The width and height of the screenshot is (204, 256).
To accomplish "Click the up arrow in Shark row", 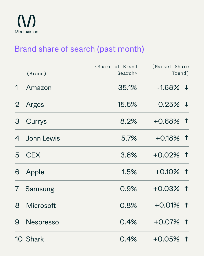I will [186, 239].
